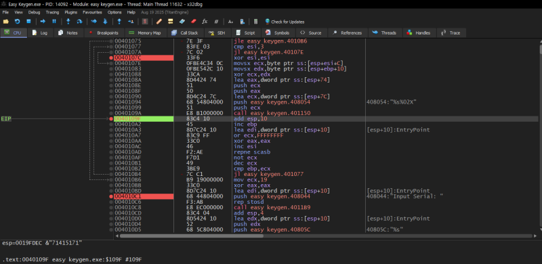The image size is (542, 264).
Task: Open the Plugins menu
Action: click(71, 12)
